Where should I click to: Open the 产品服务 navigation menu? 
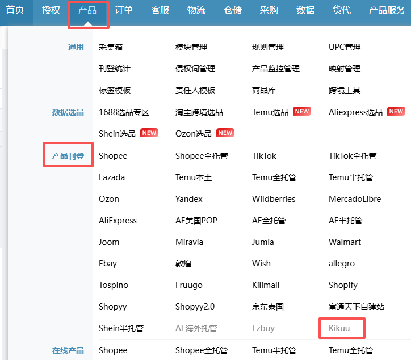tap(387, 10)
